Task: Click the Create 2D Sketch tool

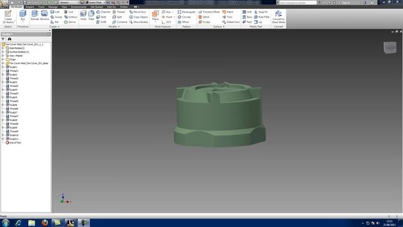Action: coord(8,17)
